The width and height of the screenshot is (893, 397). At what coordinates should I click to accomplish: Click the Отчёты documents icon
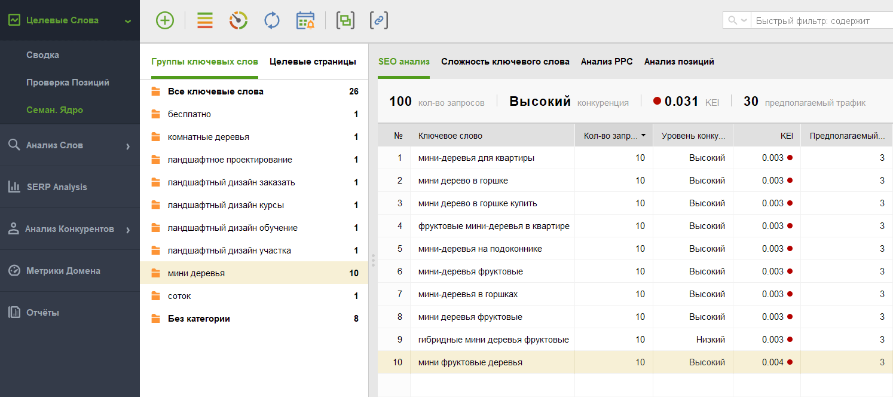(14, 312)
